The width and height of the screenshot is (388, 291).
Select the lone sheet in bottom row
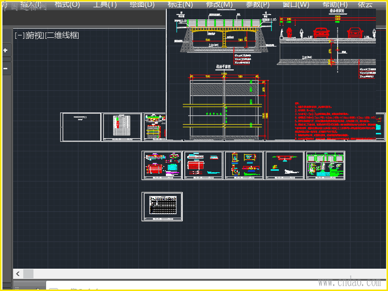pos(162,206)
